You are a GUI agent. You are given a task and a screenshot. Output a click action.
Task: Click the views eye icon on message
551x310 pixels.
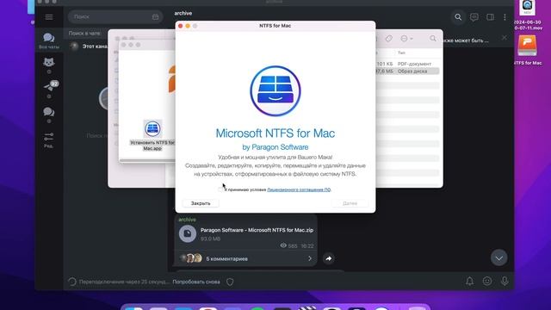pyautogui.click(x=283, y=245)
